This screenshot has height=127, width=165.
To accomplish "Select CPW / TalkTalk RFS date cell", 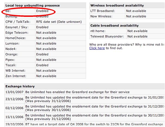I will (x=60, y=22).
